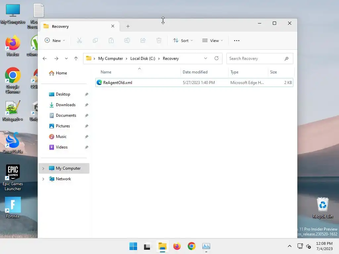Click the Rename icon in toolbar
The image size is (339, 254).
127,40
